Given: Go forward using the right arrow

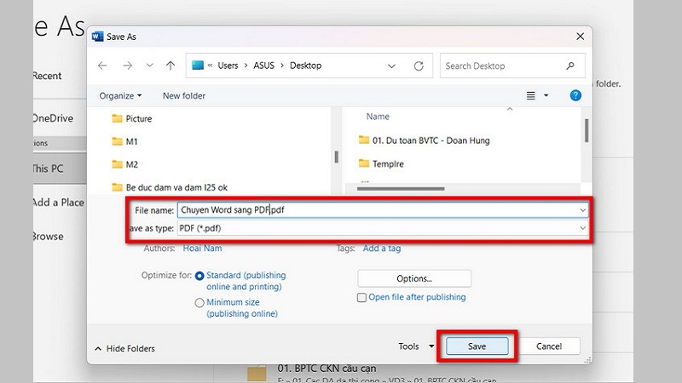Looking at the screenshot, I should (127, 66).
